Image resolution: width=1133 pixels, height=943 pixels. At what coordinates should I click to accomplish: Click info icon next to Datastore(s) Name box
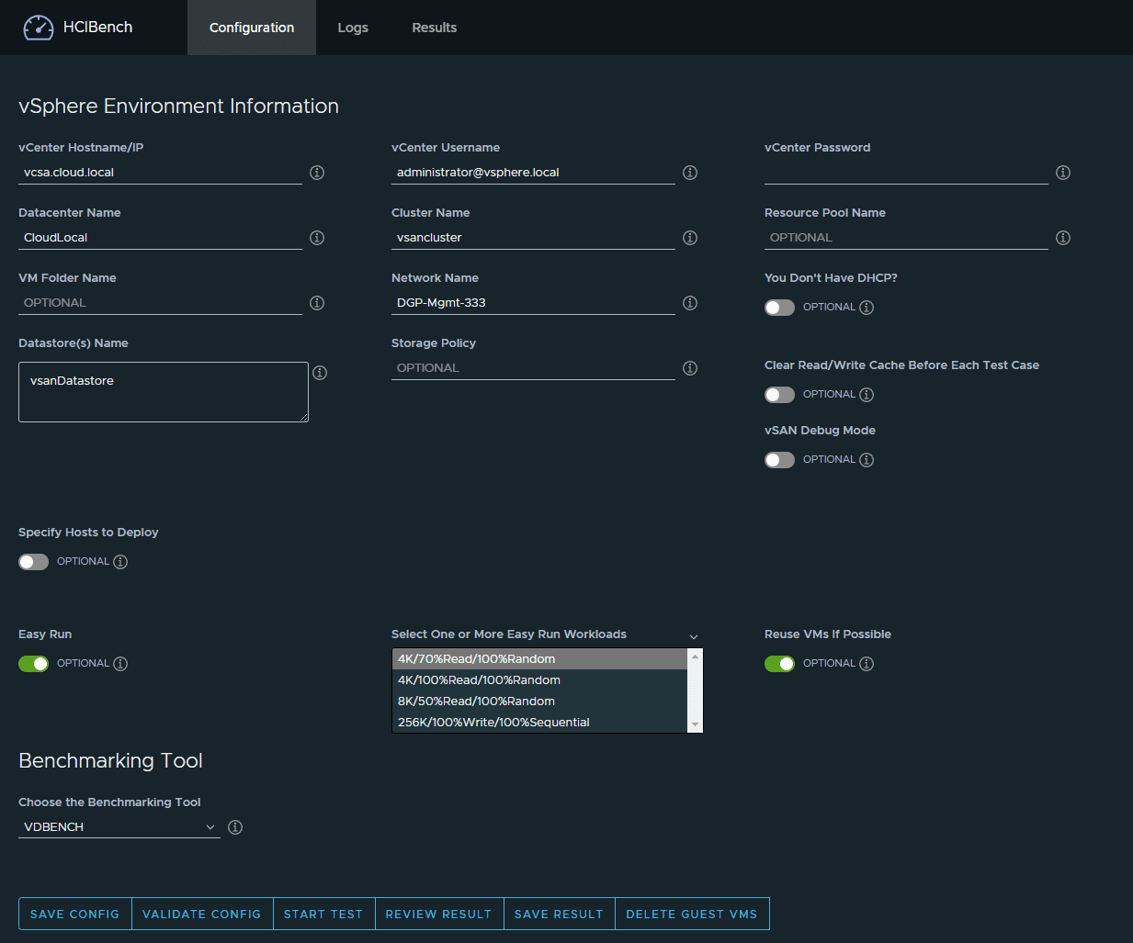pos(320,373)
